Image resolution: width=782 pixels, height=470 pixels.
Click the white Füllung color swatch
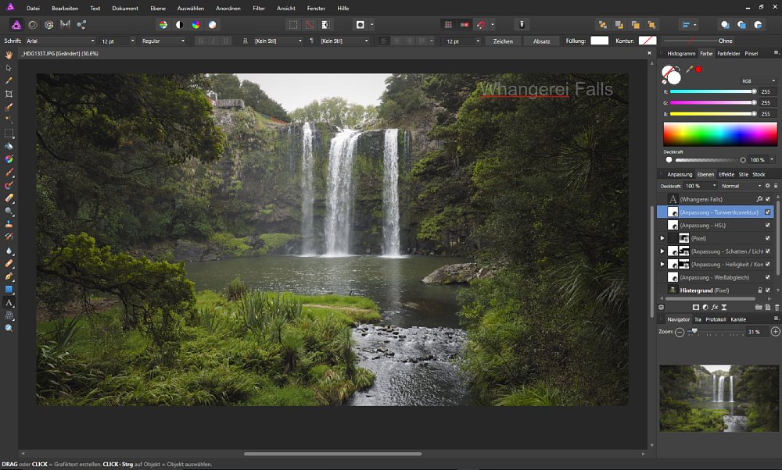[x=599, y=41]
